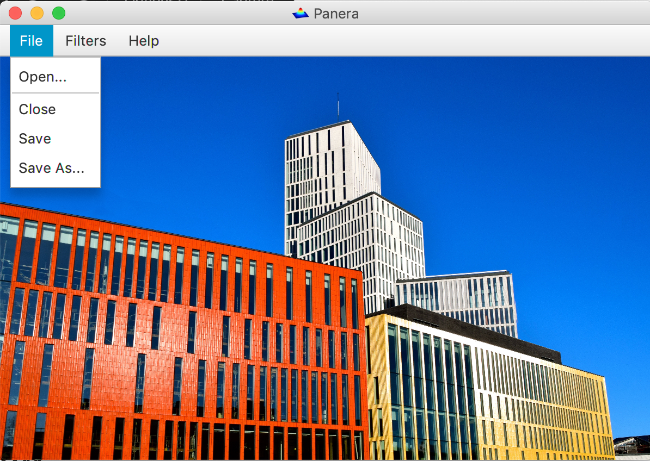Collapse the open File menu
This screenshot has width=650, height=461.
[x=31, y=41]
